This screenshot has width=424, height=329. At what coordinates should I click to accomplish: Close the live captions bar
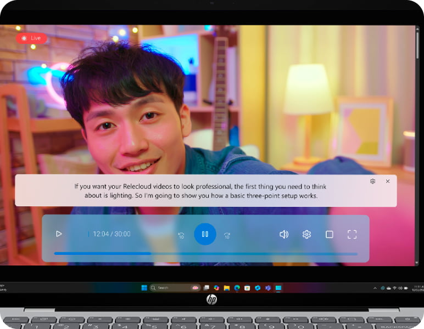[x=388, y=181]
